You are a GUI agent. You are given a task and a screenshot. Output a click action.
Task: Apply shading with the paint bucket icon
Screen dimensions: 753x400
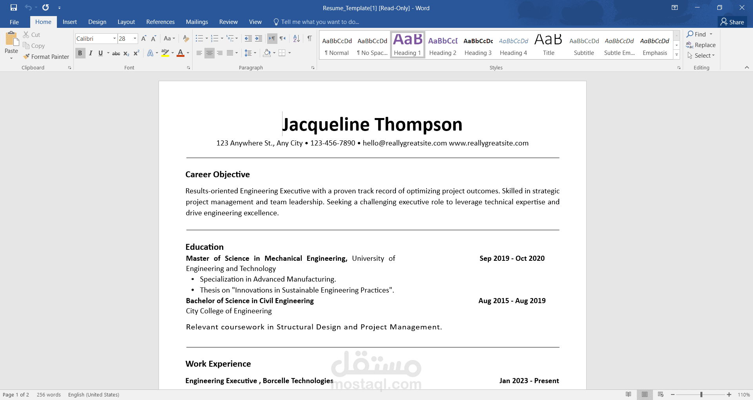(267, 53)
